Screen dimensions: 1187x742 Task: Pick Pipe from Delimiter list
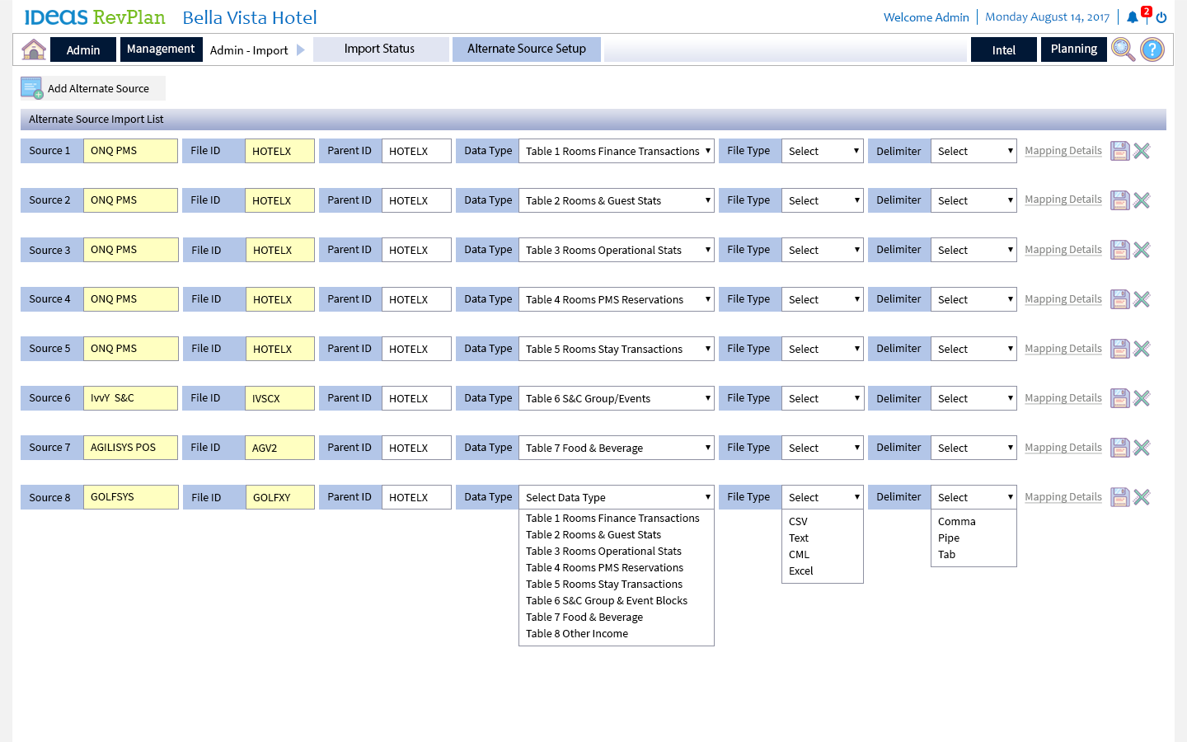click(949, 538)
